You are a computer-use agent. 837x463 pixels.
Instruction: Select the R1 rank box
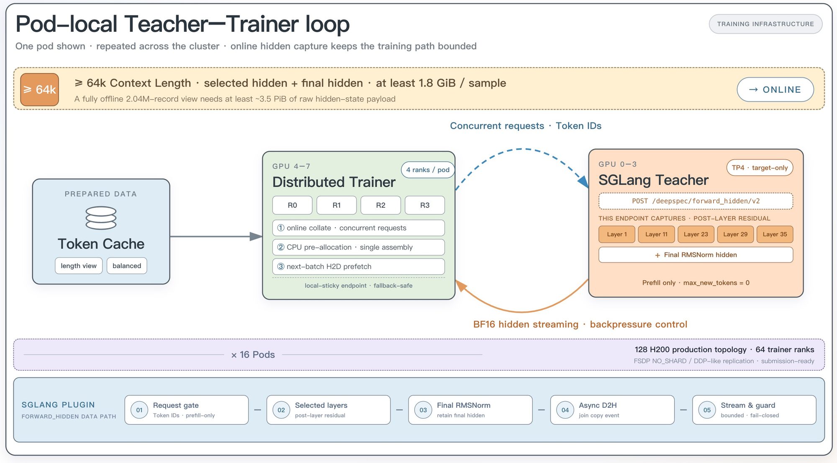click(336, 205)
